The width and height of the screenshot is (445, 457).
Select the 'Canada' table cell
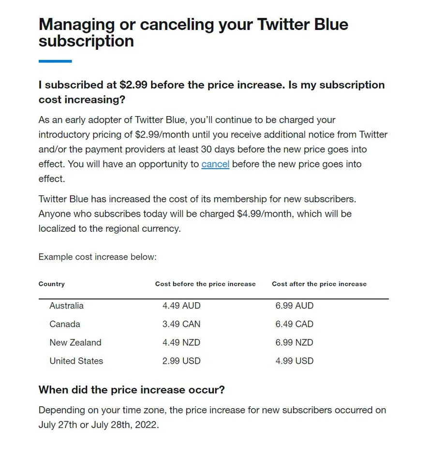pyautogui.click(x=65, y=324)
